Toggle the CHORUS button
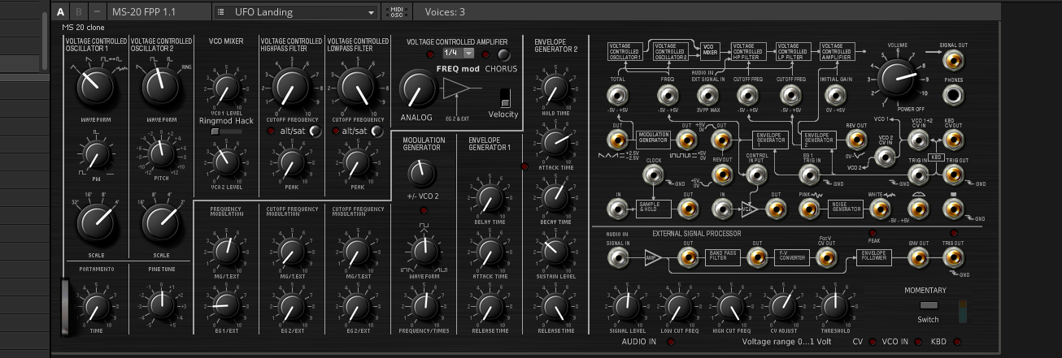Viewport: 1062px width, 358px height. [x=504, y=55]
